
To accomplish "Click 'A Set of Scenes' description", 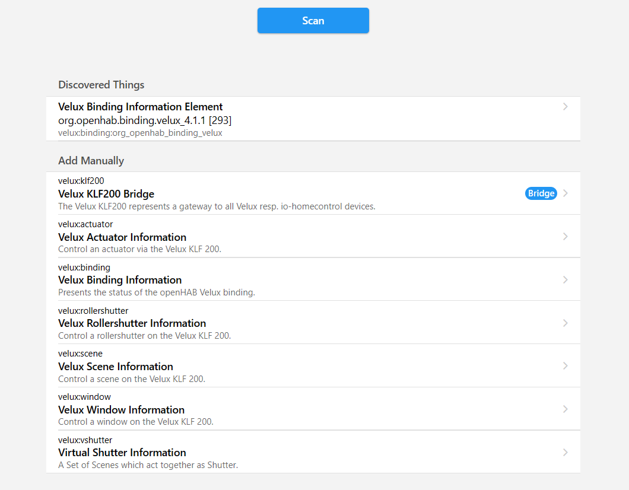I will 148,465.
